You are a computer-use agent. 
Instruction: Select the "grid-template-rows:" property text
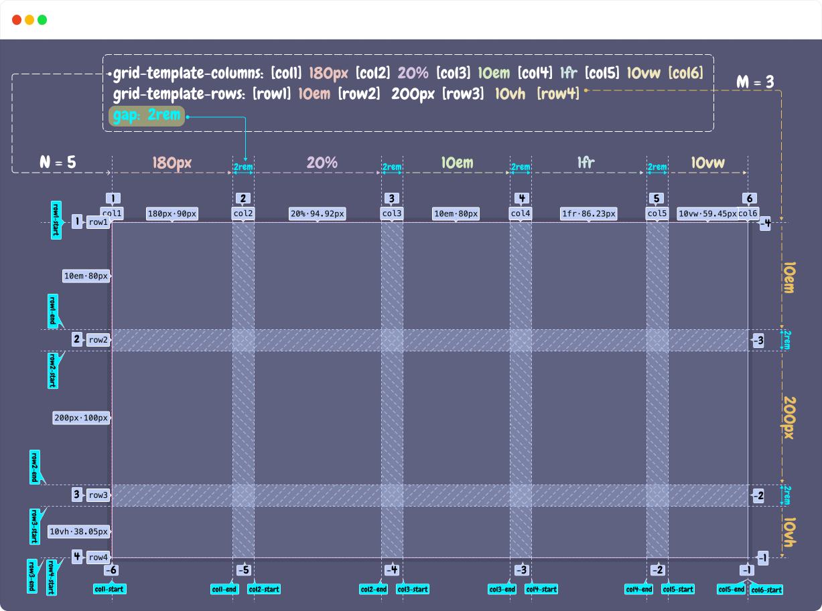click(180, 94)
